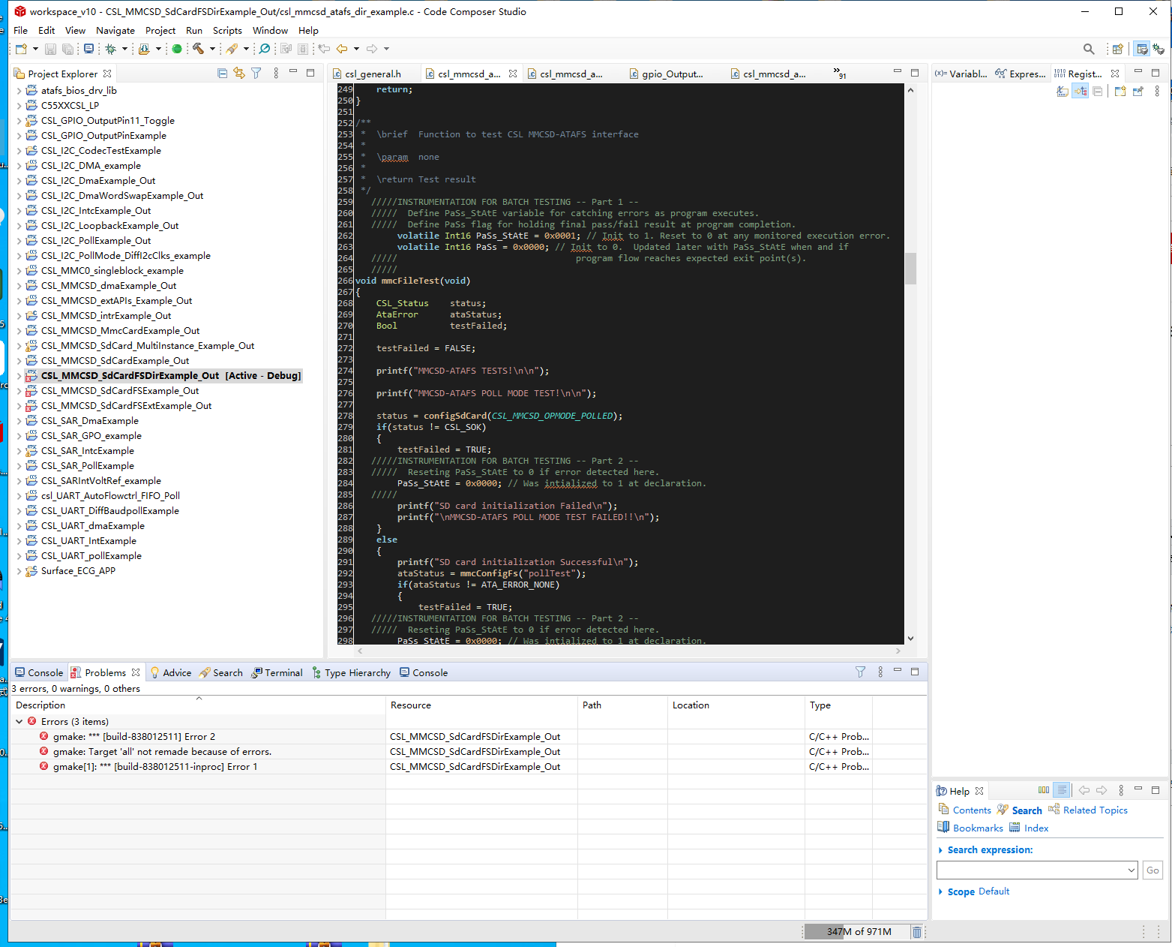1172x947 pixels.
Task: Click the toolbar search magnifier icon
Action: coord(1088,49)
